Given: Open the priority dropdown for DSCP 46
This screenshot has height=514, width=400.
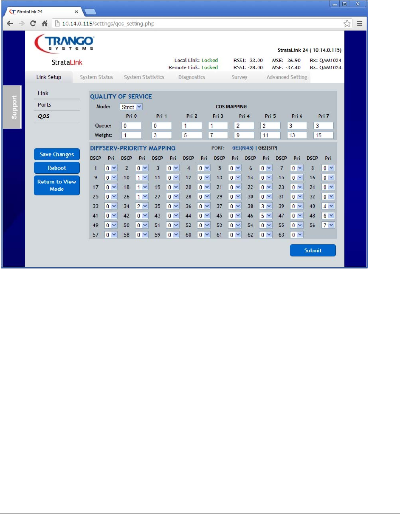Looking at the screenshot, I should tap(266, 215).
